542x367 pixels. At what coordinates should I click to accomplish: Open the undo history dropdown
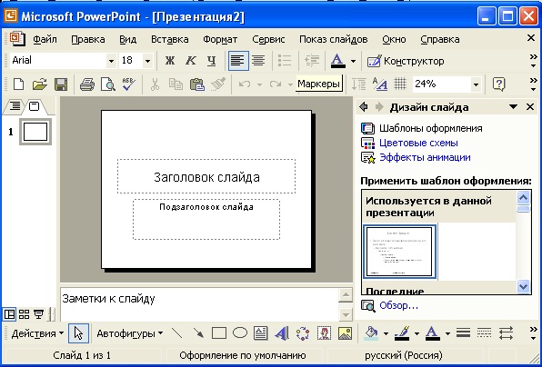pyautogui.click(x=259, y=84)
